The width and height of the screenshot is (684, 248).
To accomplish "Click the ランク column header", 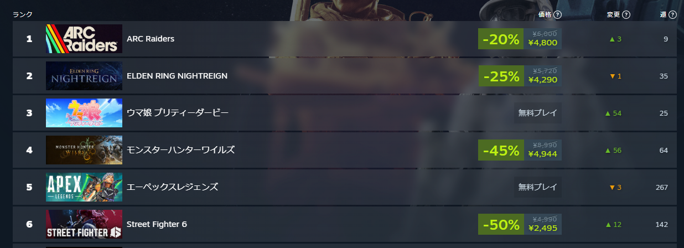I will (x=23, y=15).
